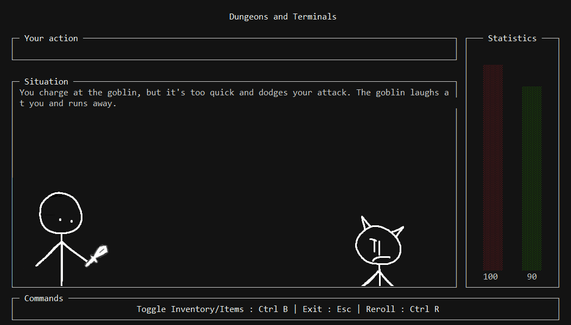Click the sword in player's hand
The height and width of the screenshot is (325, 571).
coord(97,256)
